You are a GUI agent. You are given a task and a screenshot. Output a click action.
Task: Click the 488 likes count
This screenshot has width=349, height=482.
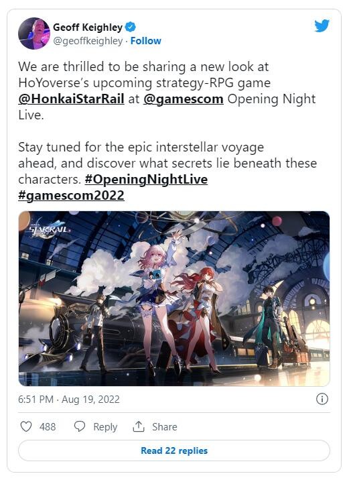(x=48, y=426)
